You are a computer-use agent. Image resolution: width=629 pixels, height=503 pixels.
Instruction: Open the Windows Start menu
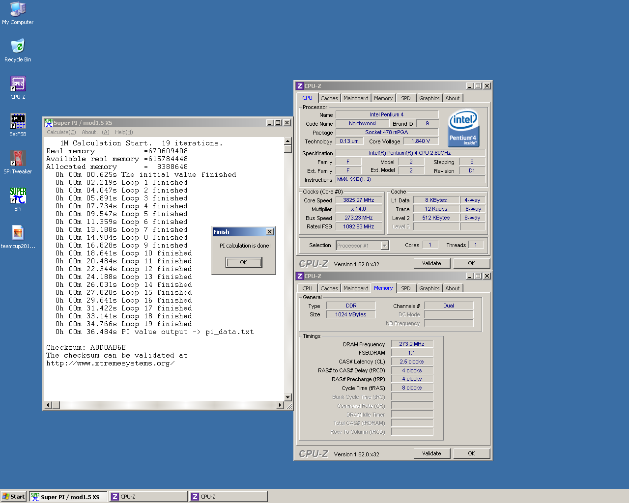13,497
